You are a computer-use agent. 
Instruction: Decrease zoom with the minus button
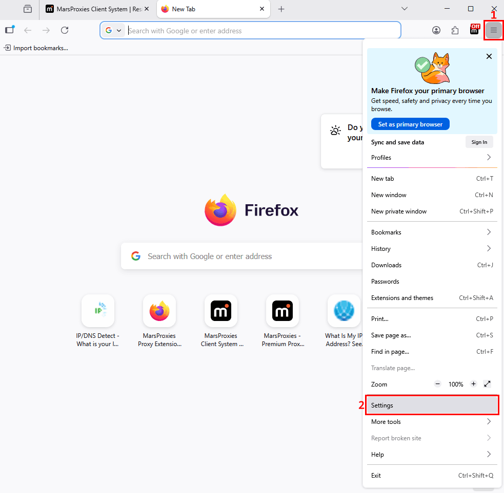pos(437,384)
